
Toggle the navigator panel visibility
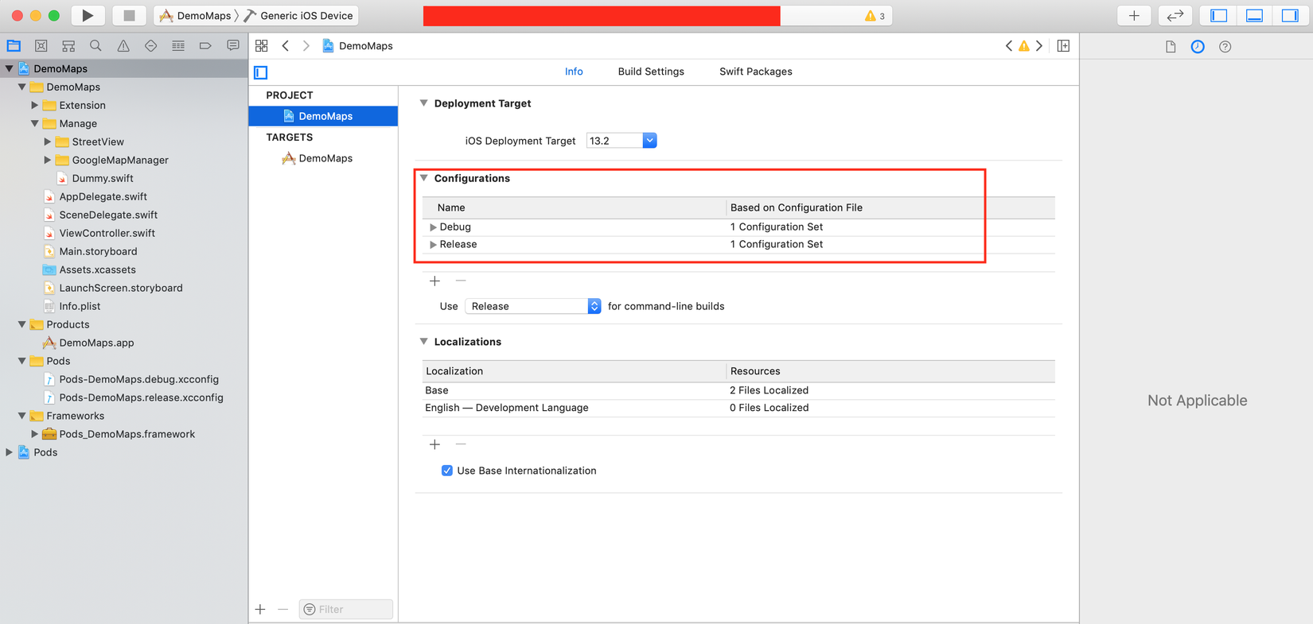[x=1219, y=15]
